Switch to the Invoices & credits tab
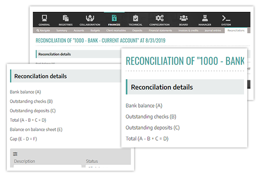The height and width of the screenshot is (178, 260). [x=188, y=31]
